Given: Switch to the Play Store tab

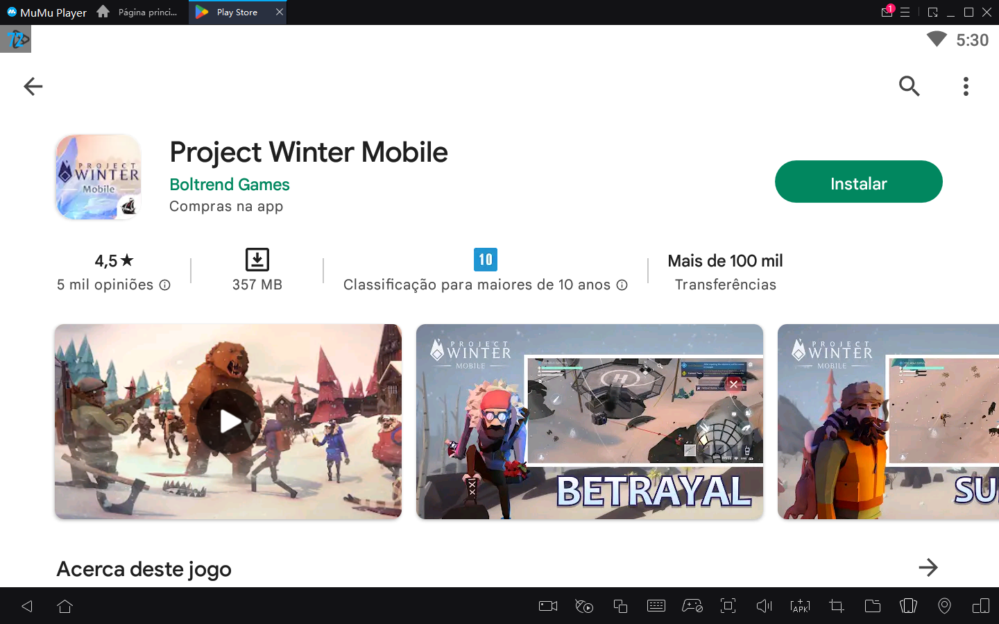Looking at the screenshot, I should [x=236, y=12].
